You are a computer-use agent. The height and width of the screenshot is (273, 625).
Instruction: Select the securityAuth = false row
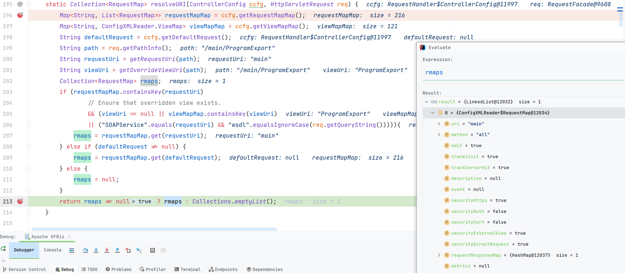click(x=524, y=211)
